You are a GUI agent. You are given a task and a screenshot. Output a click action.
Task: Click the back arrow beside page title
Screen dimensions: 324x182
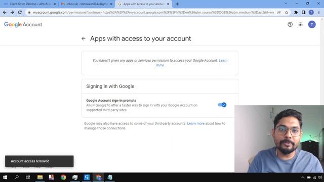(x=84, y=38)
